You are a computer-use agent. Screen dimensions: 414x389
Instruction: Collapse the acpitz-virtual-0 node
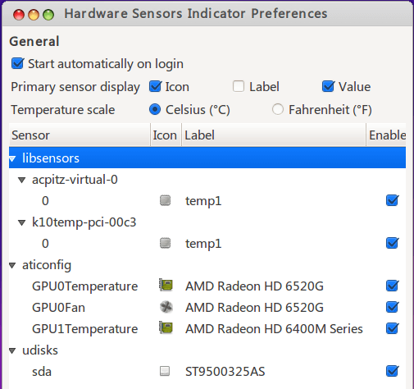21,180
